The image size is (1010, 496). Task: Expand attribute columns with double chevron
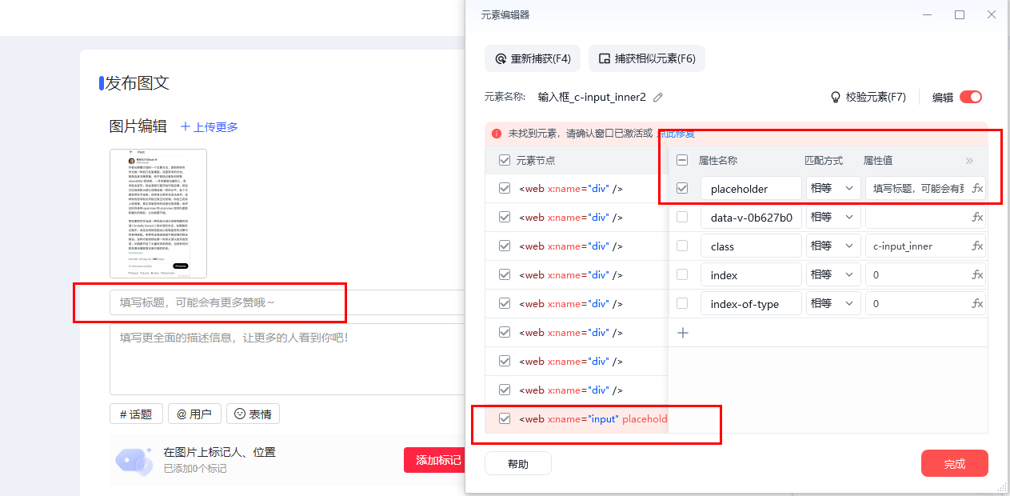(969, 161)
